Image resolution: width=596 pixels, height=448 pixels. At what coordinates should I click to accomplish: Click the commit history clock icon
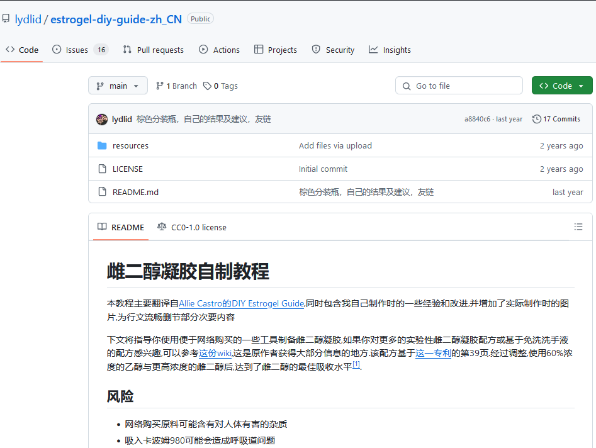537,119
